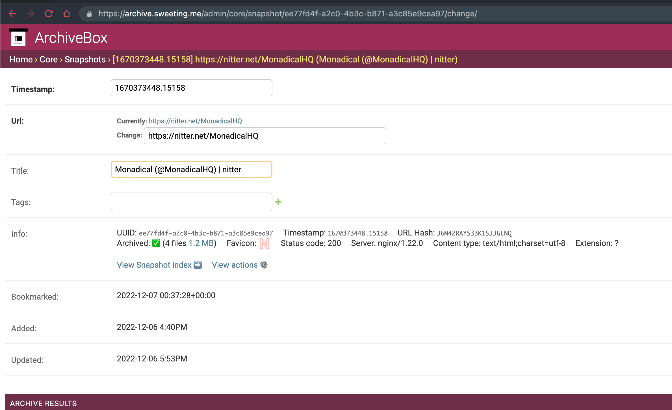Viewport: 672px width, 410px height.
Task: Click the gear icon beside View actions
Action: [x=264, y=265]
